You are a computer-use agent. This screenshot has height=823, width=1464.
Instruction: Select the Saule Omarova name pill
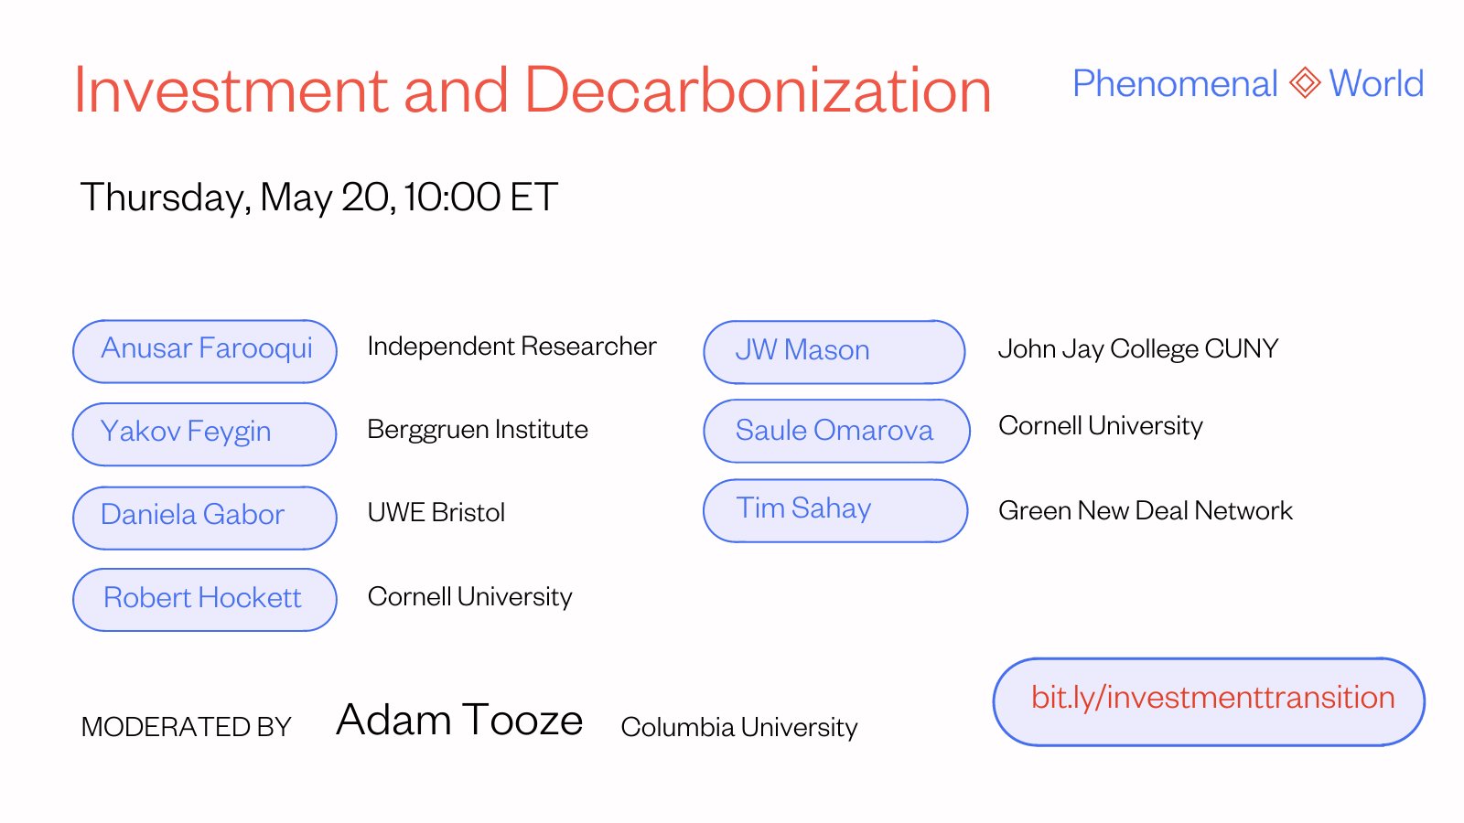[836, 431]
